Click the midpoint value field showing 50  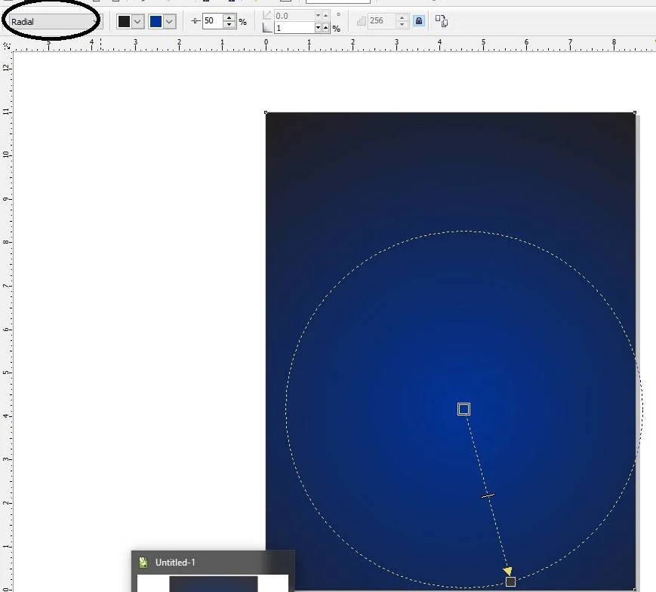click(x=213, y=21)
